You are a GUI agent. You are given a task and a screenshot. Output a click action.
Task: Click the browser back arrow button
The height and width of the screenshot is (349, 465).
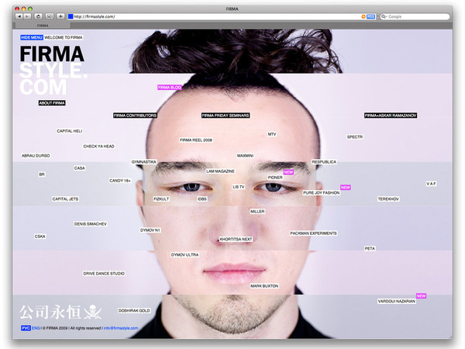[x=19, y=16]
